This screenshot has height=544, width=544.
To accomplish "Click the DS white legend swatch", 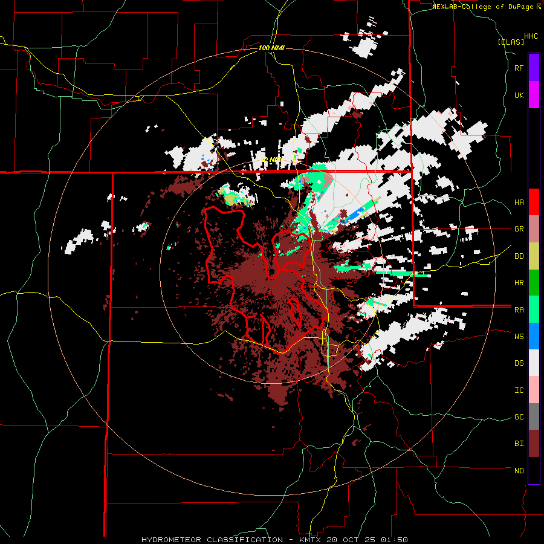I will click(x=534, y=363).
